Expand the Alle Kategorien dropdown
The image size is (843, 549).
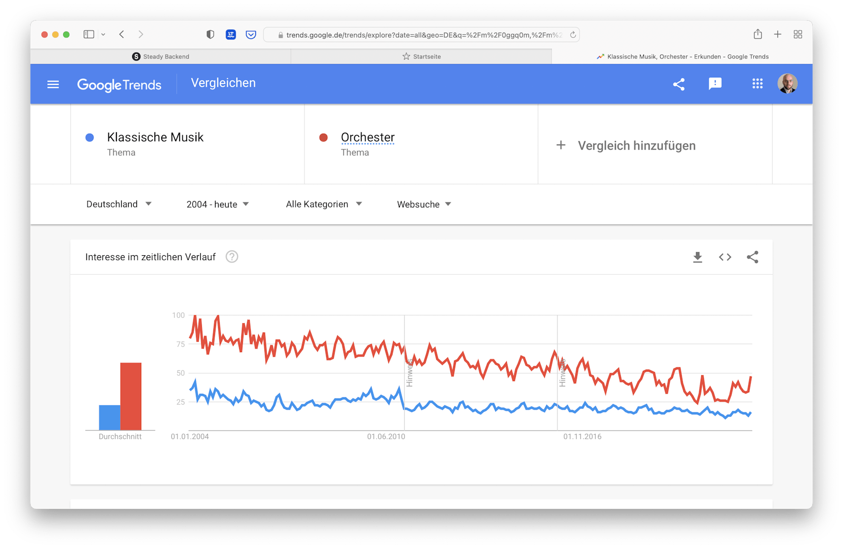[x=324, y=204]
